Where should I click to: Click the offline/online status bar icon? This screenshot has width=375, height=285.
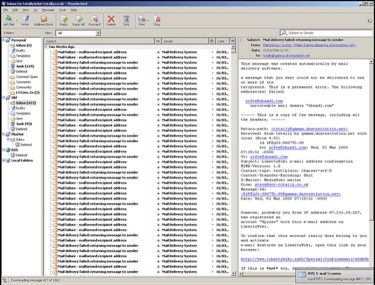point(5,280)
